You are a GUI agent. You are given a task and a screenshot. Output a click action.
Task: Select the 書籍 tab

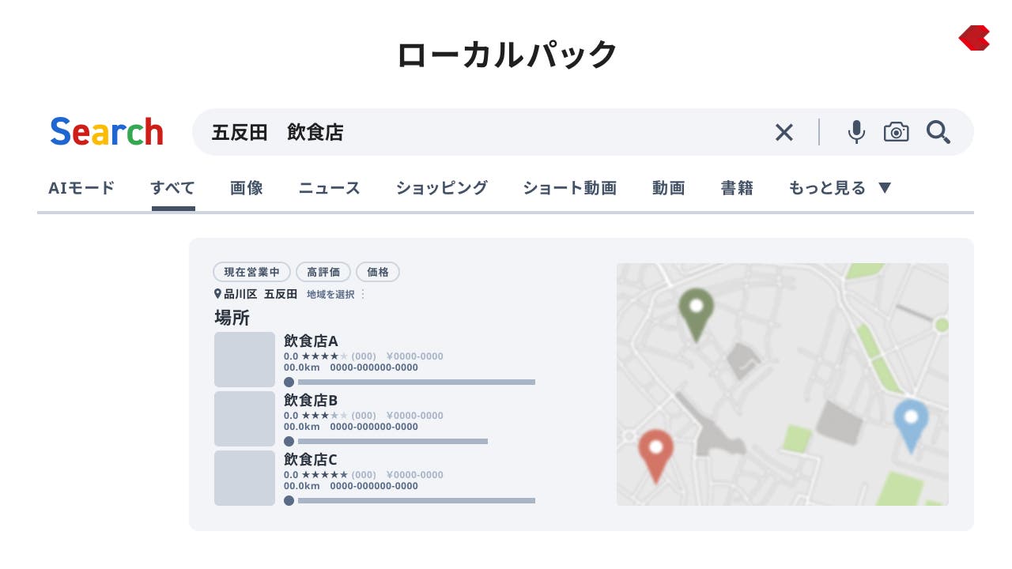point(737,188)
